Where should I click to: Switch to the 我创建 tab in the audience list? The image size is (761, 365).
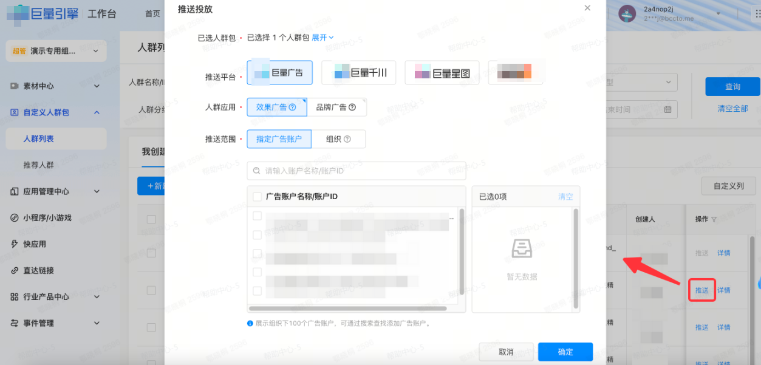coord(153,151)
